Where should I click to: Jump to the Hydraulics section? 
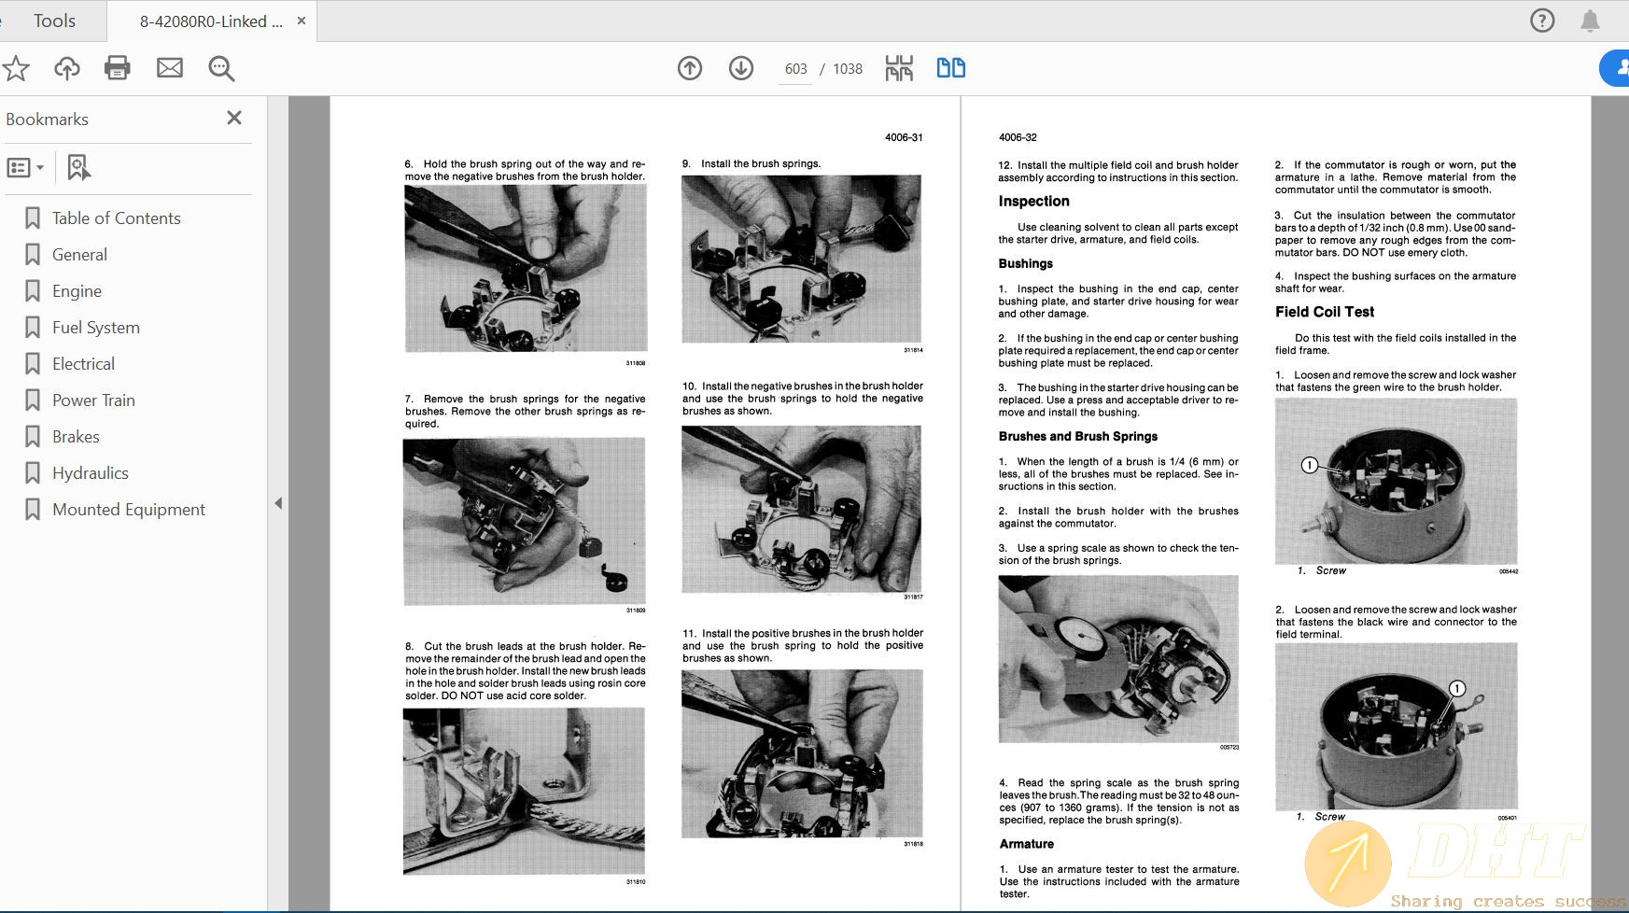(90, 472)
